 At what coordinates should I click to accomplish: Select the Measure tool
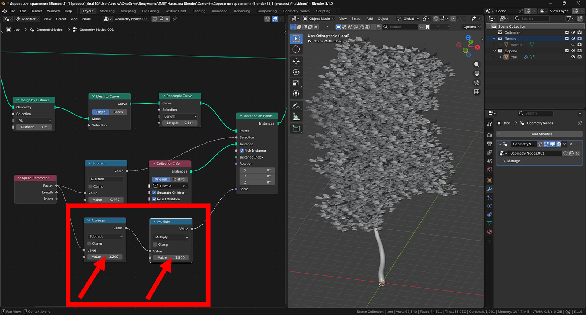(296, 117)
